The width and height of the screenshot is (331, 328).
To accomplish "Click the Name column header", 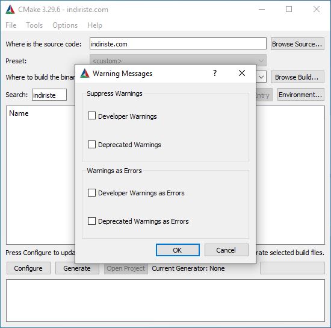I will 19,113.
